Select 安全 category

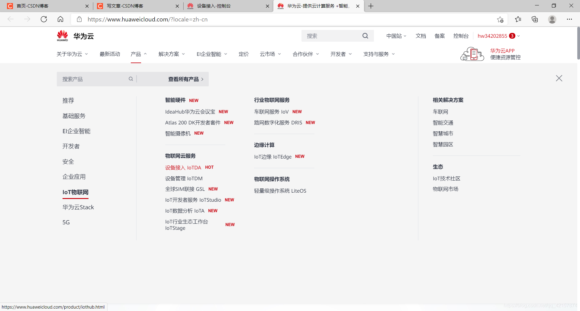click(68, 162)
